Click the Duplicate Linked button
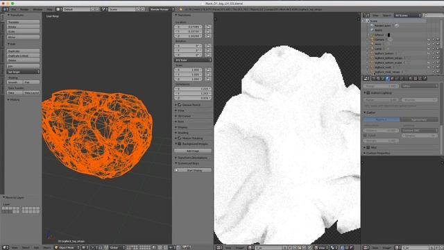The image size is (444, 250). pyautogui.click(x=23, y=56)
